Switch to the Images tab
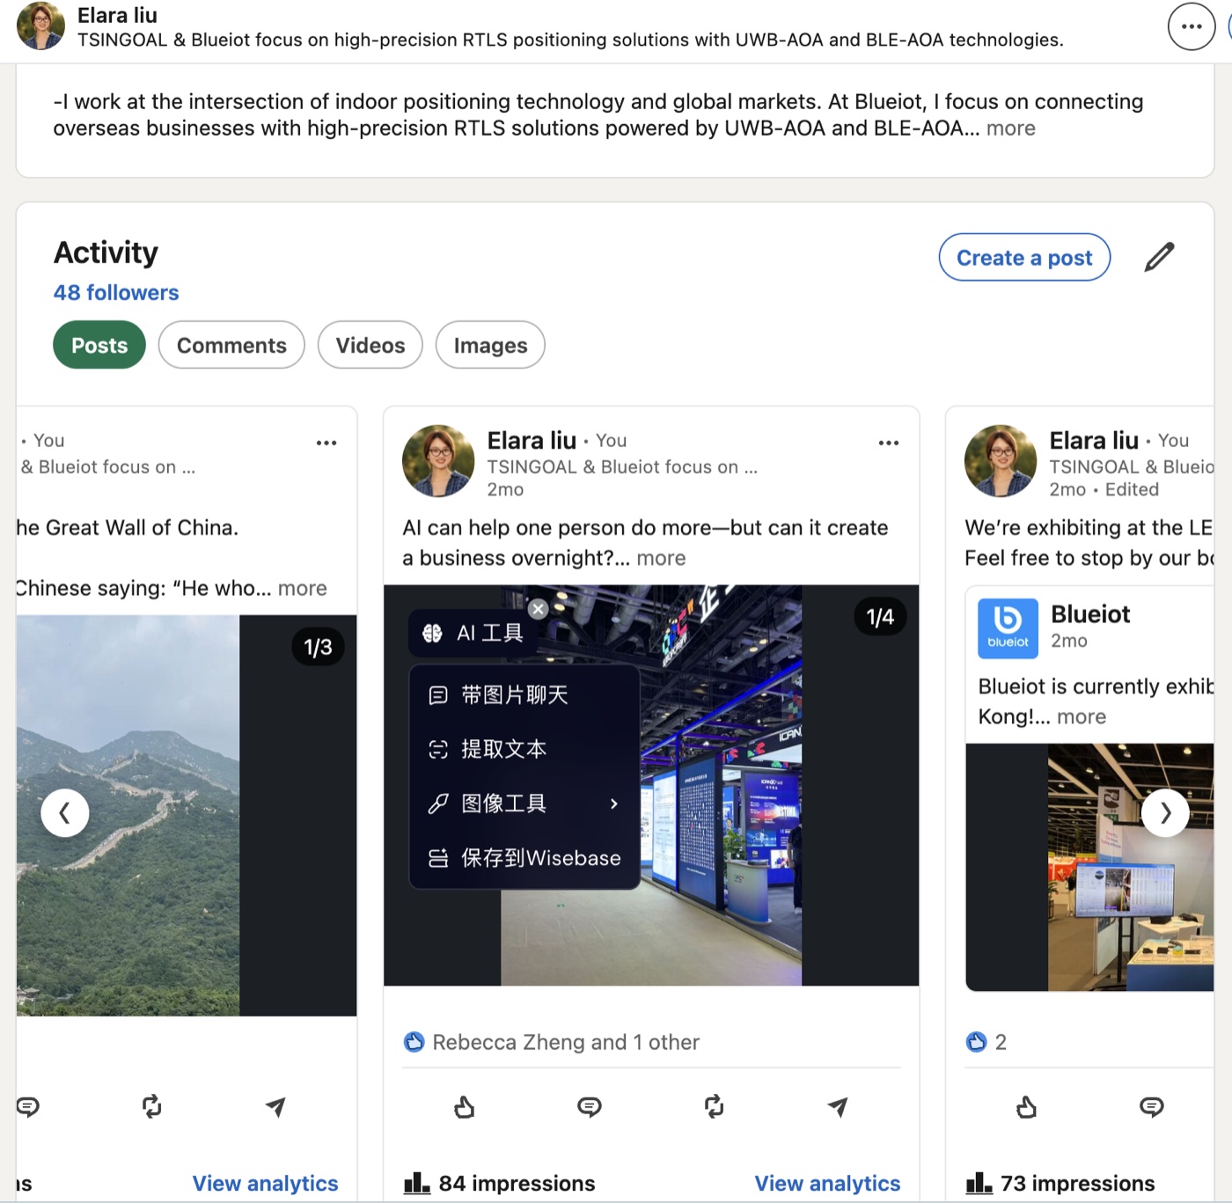Viewport: 1232px width, 1203px height. pos(490,345)
